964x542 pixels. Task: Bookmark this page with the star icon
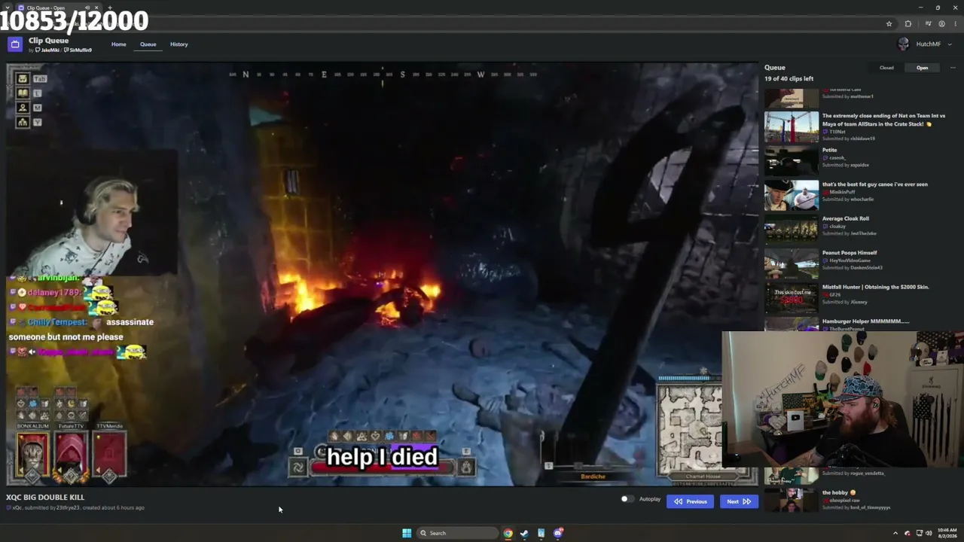(x=889, y=24)
